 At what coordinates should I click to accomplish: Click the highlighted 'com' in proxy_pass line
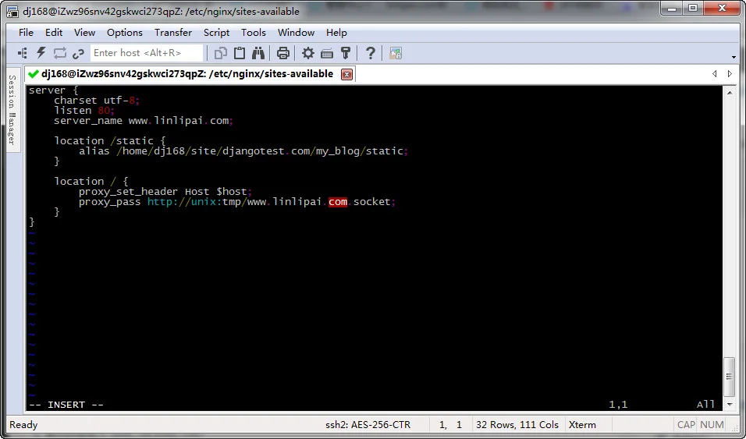coord(338,202)
